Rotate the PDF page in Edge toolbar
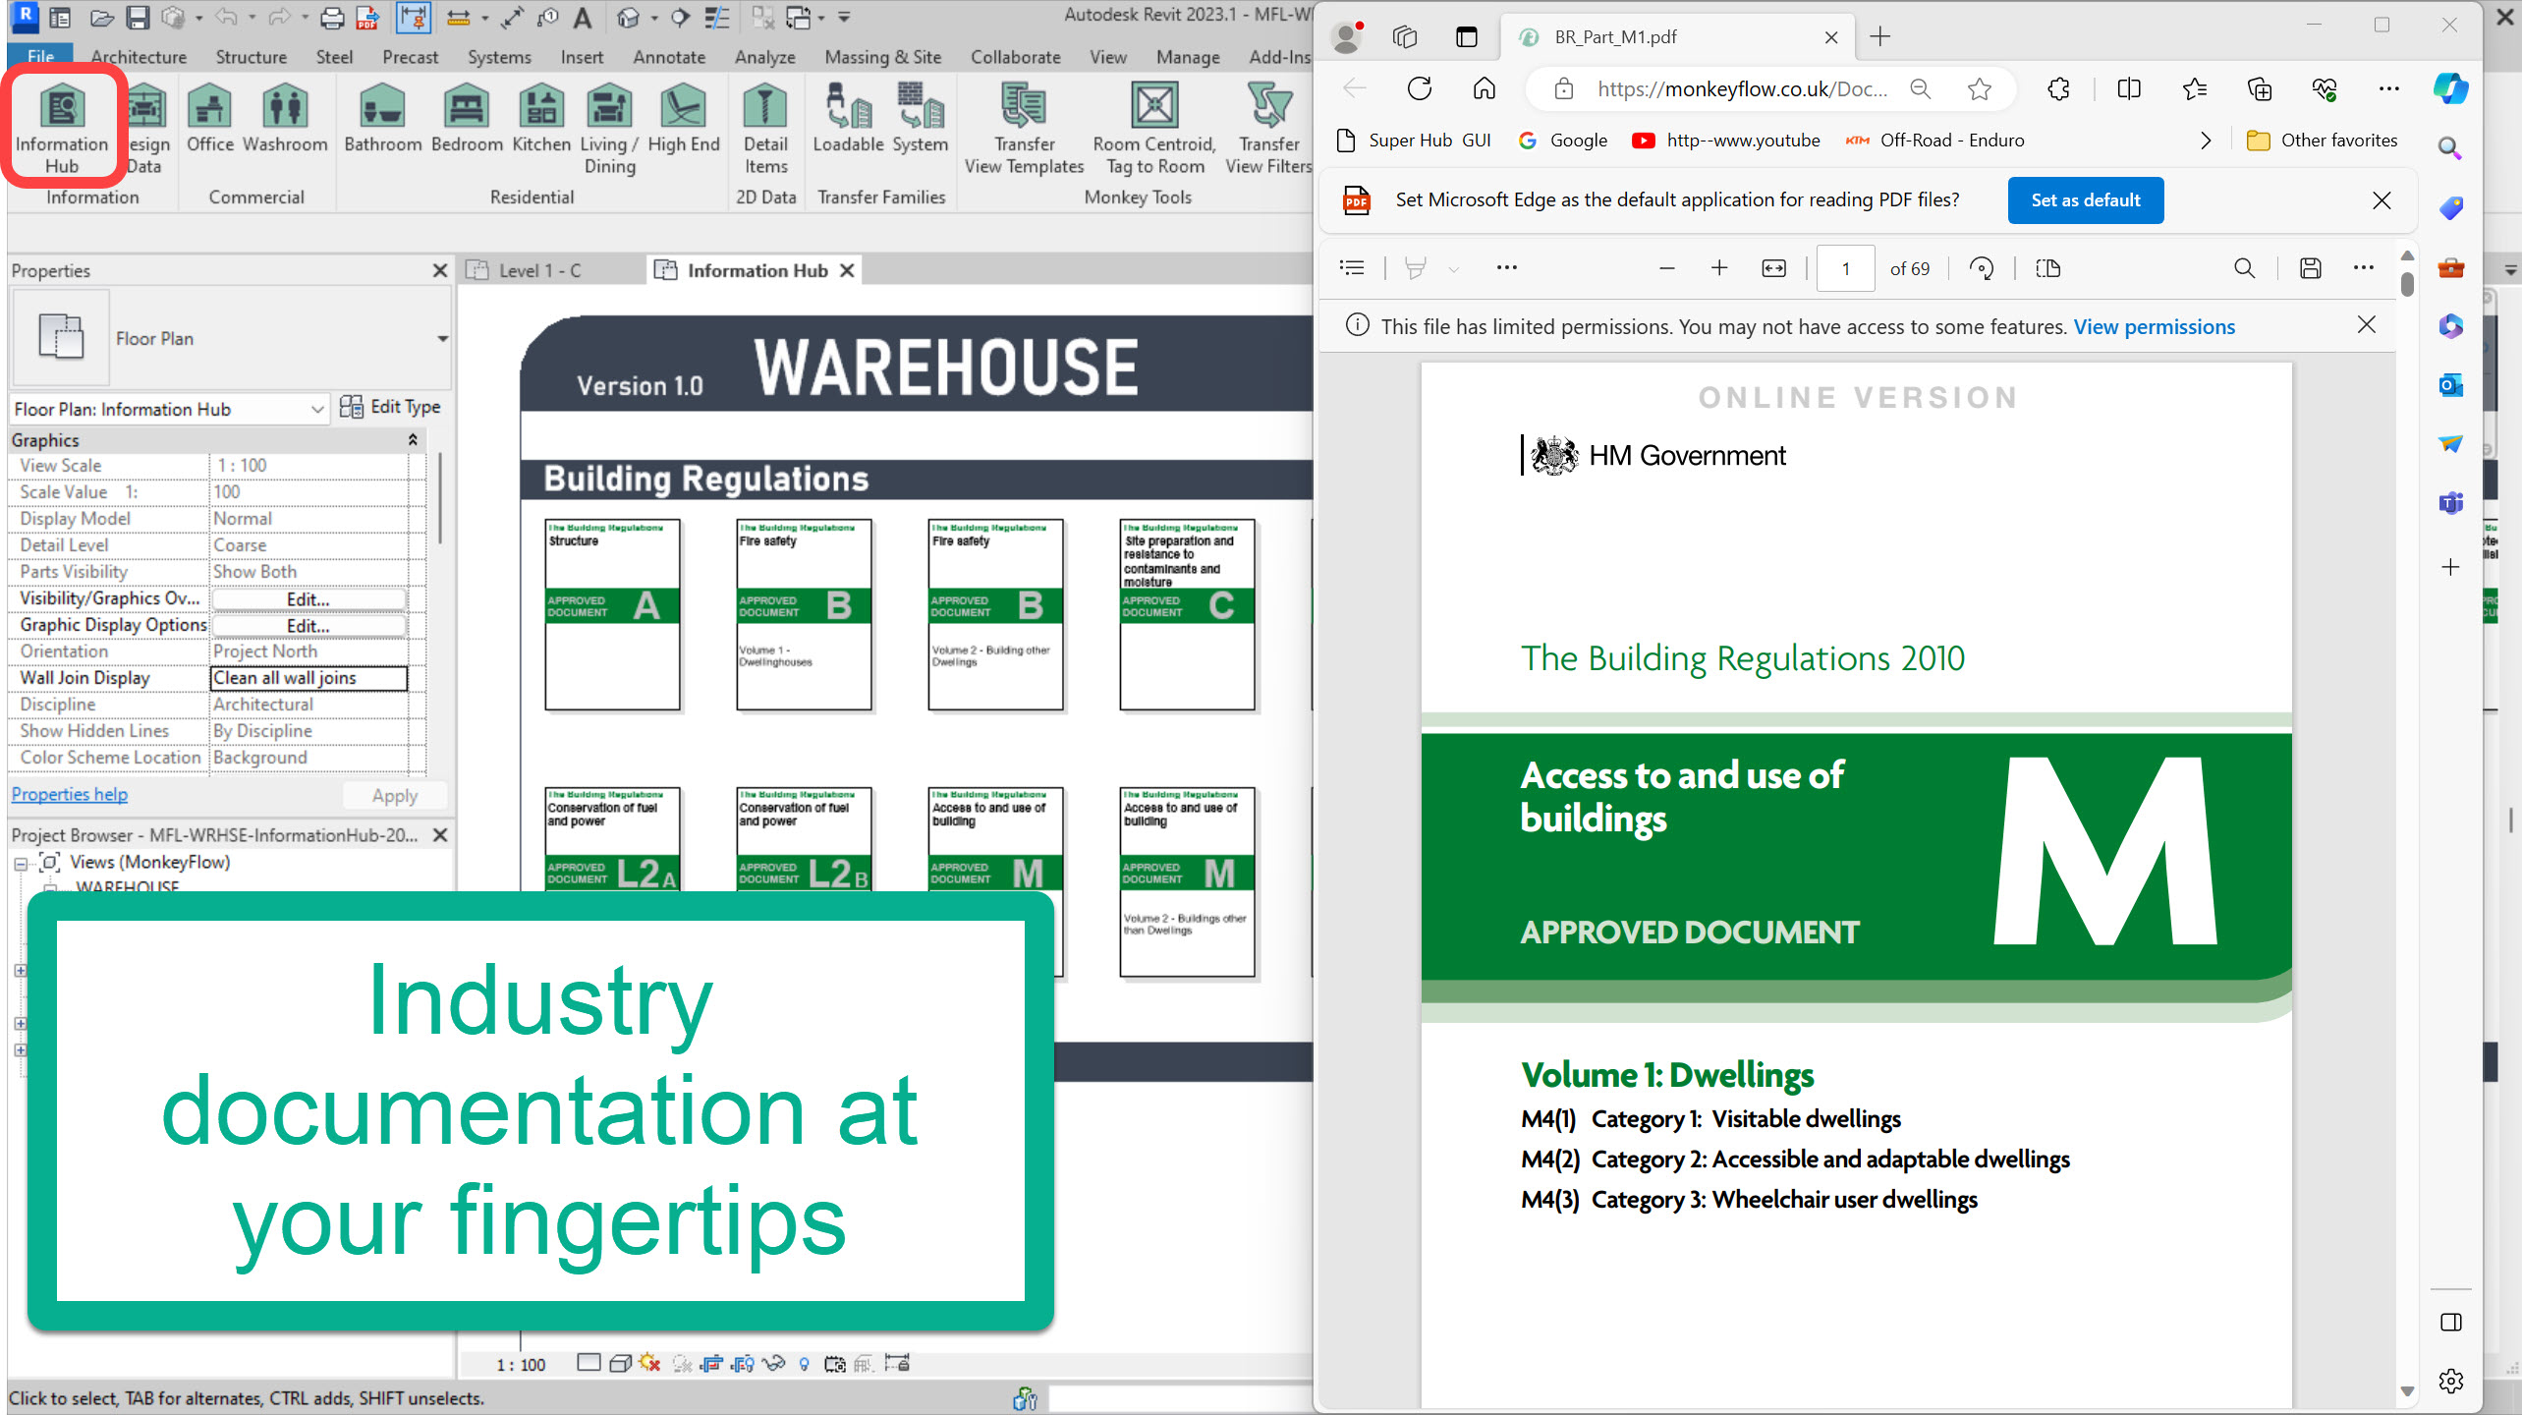2522x1415 pixels. pyautogui.click(x=1982, y=268)
